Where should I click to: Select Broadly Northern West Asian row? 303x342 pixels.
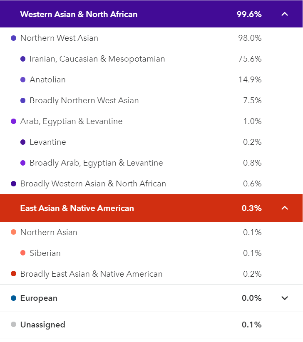click(151, 100)
